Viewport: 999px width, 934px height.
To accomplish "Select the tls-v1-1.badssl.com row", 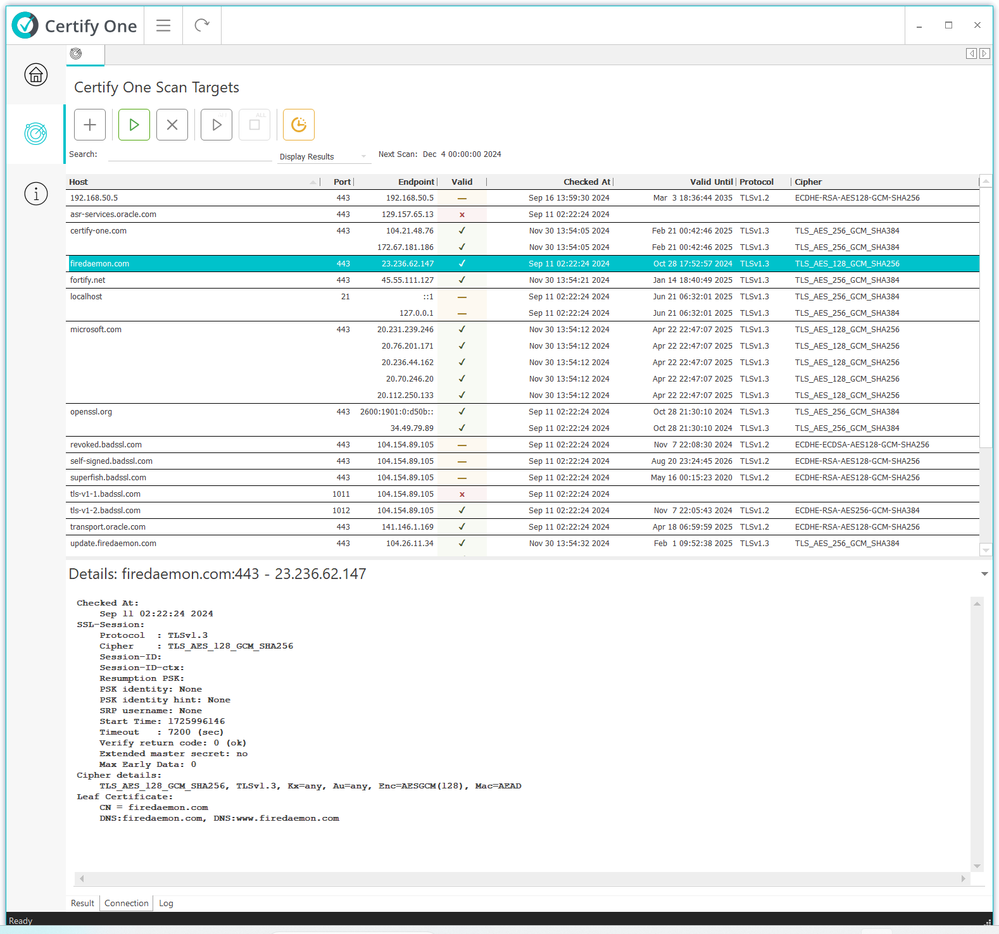I will pos(523,494).
